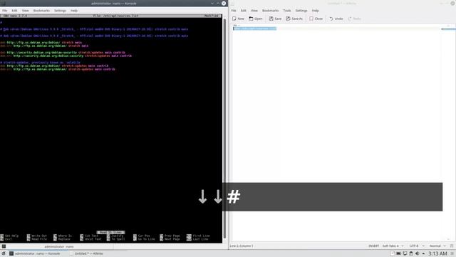Open KWrite View menu
Screen dimensions: 456x257
[x=254, y=11]
